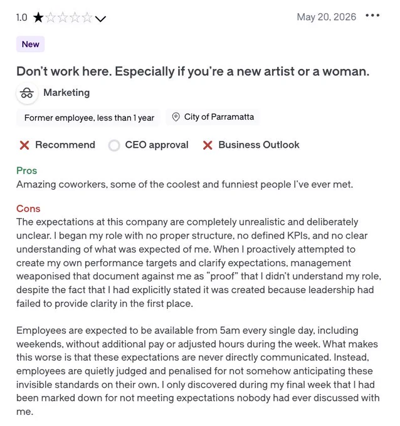Click the location pin icon
The height and width of the screenshot is (426, 400).
click(x=176, y=117)
